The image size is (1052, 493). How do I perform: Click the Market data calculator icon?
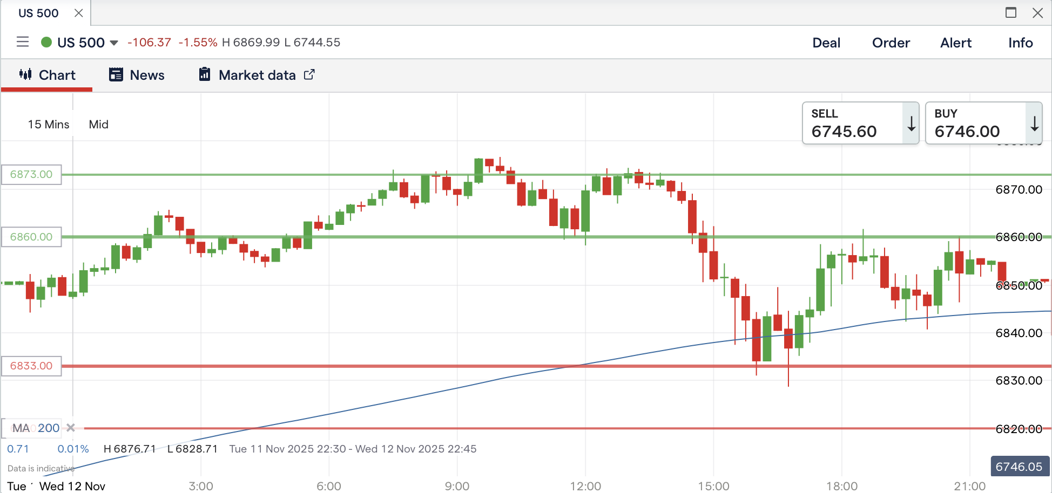coord(205,74)
